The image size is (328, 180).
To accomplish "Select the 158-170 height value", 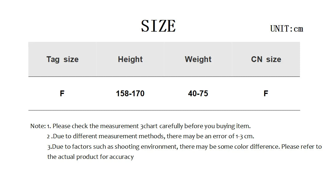I will pos(130,93).
